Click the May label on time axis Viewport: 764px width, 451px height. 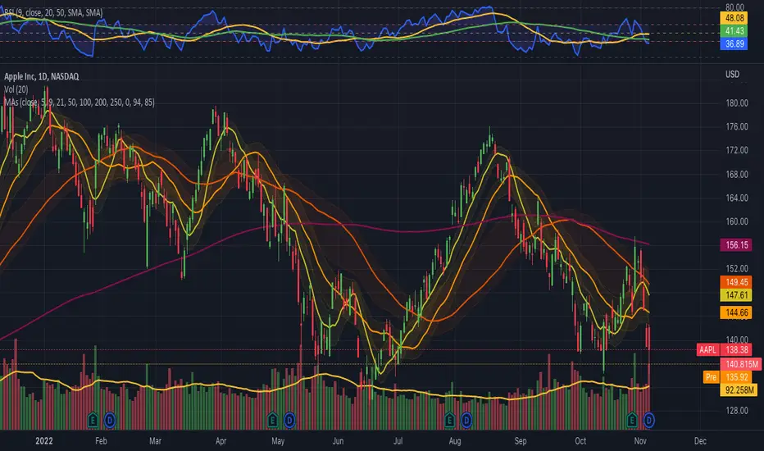[278, 441]
